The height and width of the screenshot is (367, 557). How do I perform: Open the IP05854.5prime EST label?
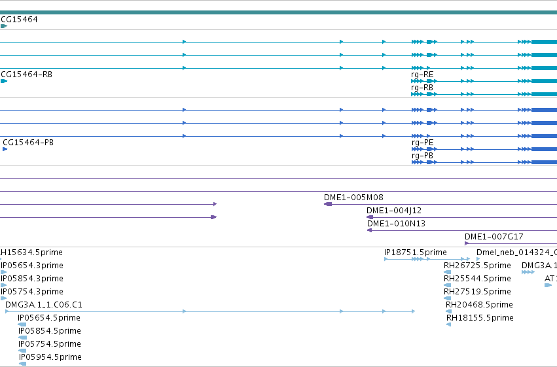click(50, 331)
